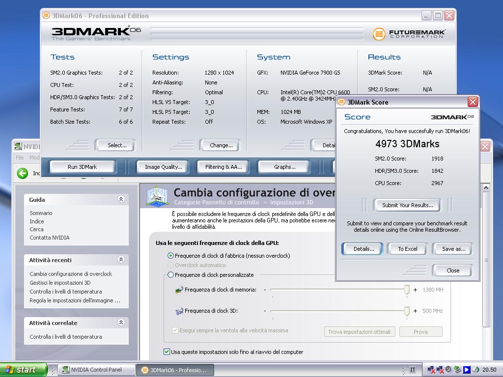The height and width of the screenshot is (377, 503).
Task: Open the Cerca link under Guida
Action: pyautogui.click(x=36, y=229)
